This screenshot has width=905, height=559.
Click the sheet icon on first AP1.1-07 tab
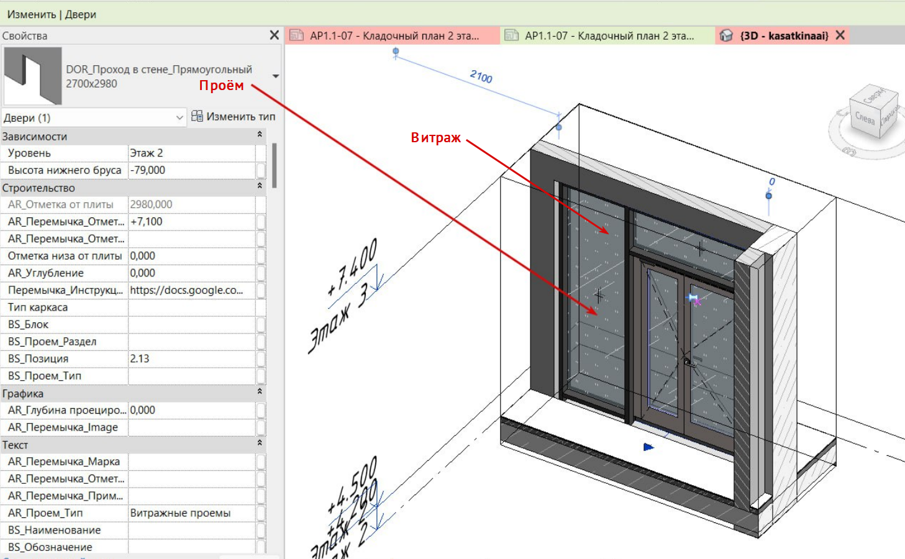pyautogui.click(x=296, y=35)
